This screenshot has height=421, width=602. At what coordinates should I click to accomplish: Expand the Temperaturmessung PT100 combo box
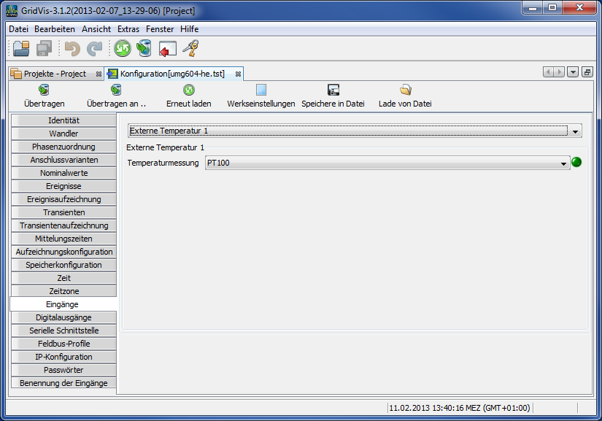tap(562, 163)
